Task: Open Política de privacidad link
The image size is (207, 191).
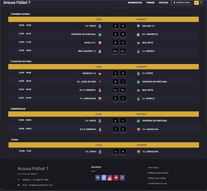Action: (158, 173)
